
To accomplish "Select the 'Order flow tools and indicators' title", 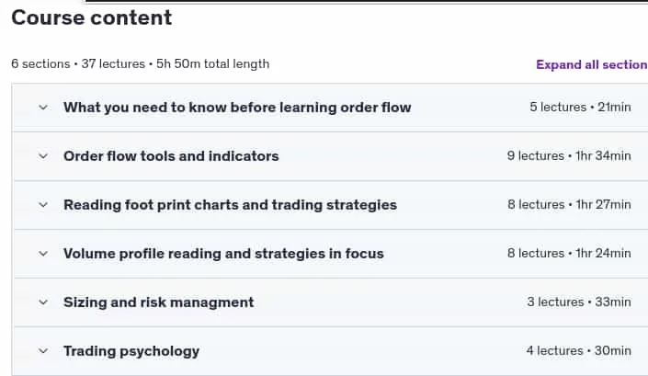I will pos(171,156).
